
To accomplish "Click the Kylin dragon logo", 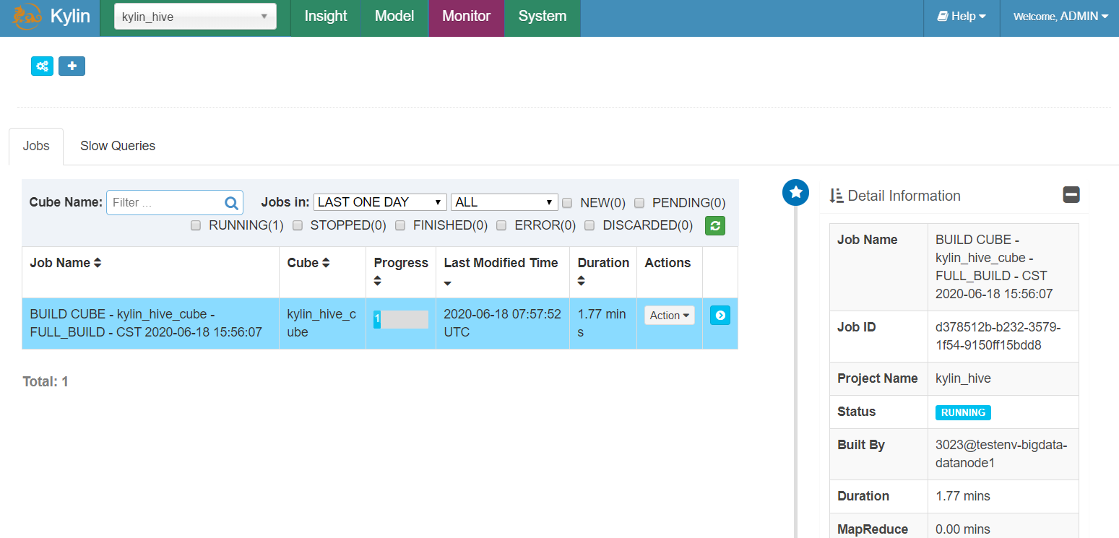I will pyautogui.click(x=27, y=17).
